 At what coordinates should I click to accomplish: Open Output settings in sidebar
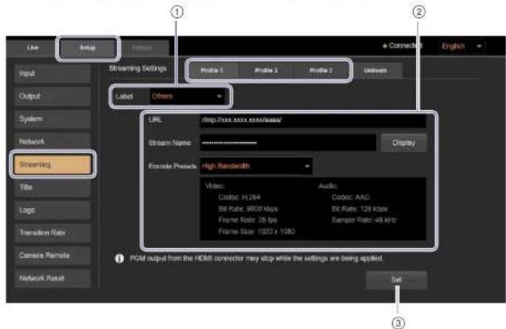click(53, 96)
